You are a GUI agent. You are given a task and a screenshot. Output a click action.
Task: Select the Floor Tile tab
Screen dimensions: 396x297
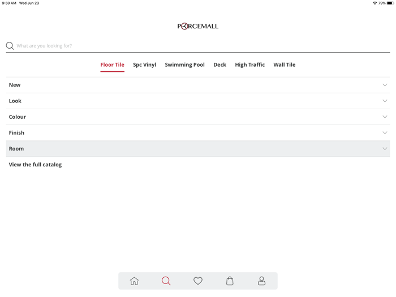(112, 65)
